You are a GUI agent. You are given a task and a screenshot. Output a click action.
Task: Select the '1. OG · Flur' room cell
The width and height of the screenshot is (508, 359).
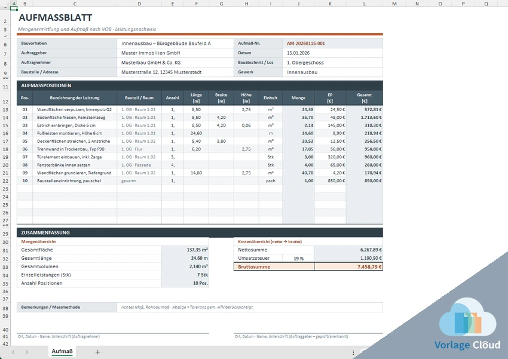coord(139,149)
